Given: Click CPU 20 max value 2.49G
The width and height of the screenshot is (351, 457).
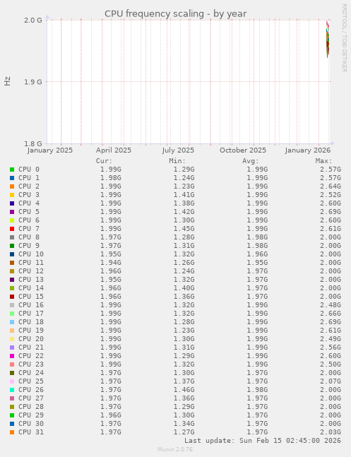Looking at the screenshot, I should pyautogui.click(x=331, y=339).
